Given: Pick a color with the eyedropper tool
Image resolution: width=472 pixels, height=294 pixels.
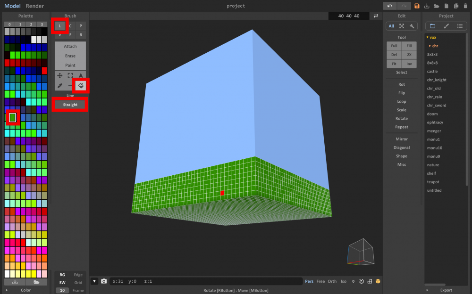Looking at the screenshot, I should pos(59,86).
